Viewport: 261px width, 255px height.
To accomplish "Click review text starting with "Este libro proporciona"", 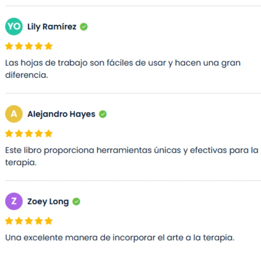I will click(x=132, y=156).
